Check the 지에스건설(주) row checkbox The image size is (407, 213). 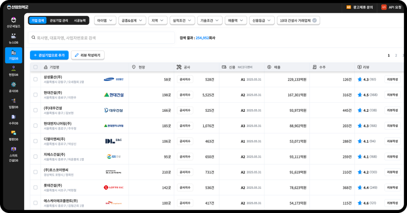[35, 157]
